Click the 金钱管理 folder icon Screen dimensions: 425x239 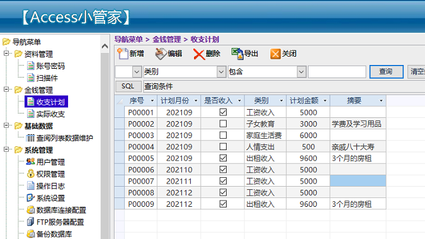[x=18, y=90]
